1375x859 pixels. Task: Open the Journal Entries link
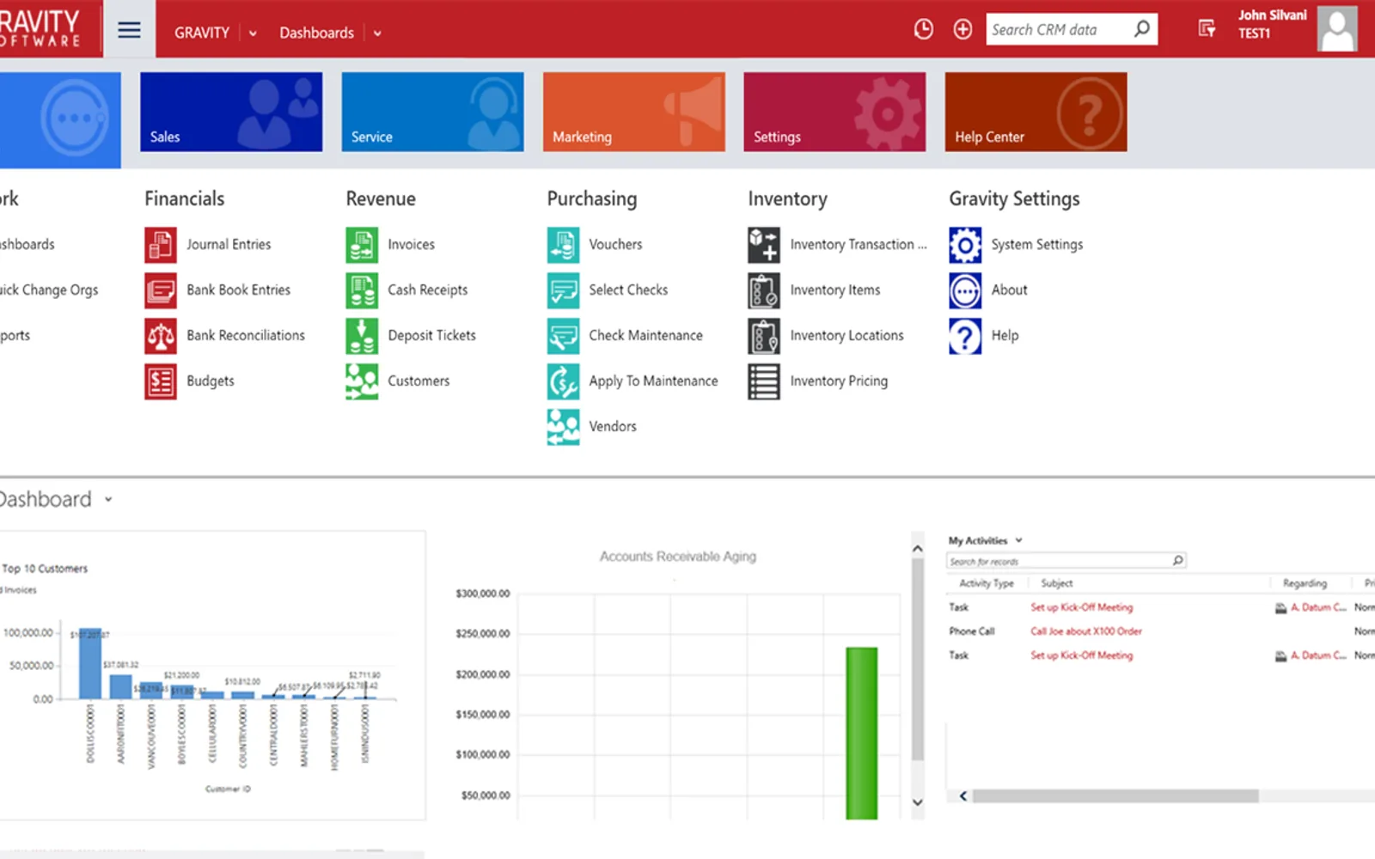coord(229,245)
